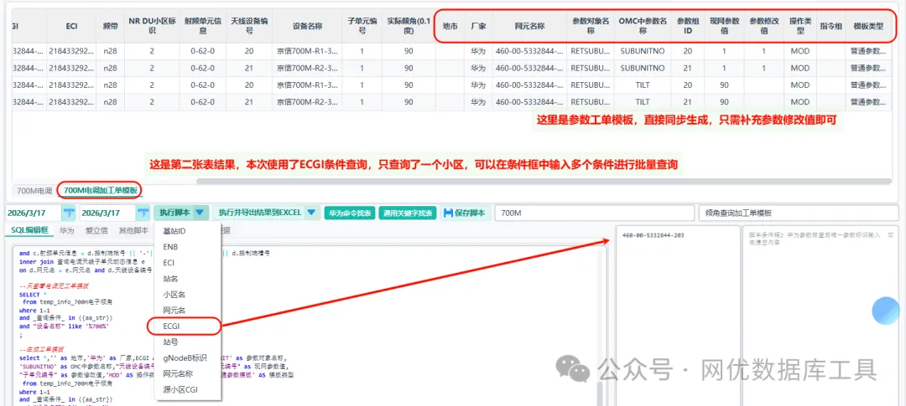Switch to the 华为 script tab
Viewport: 906px width, 406px height.
(67, 230)
